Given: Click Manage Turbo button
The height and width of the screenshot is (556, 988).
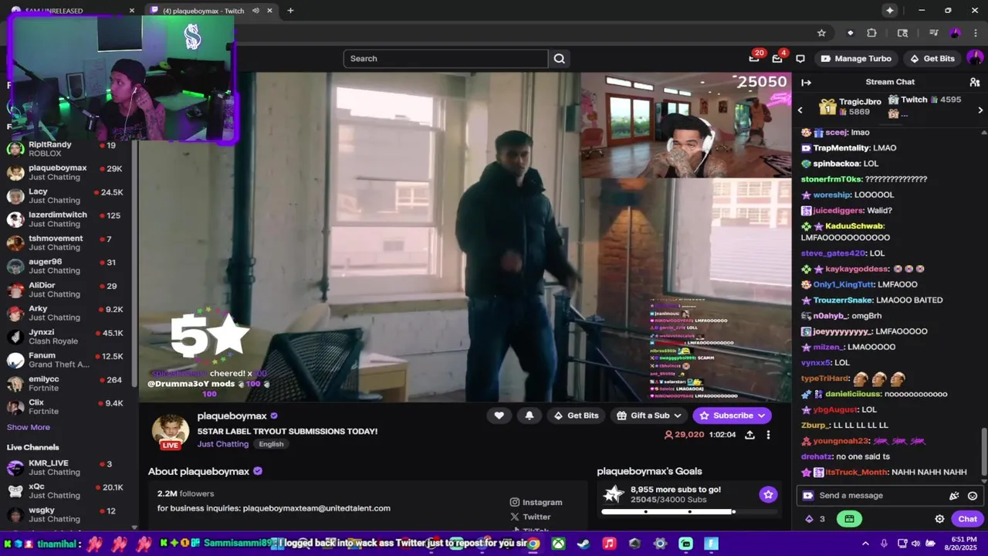Looking at the screenshot, I should point(856,59).
